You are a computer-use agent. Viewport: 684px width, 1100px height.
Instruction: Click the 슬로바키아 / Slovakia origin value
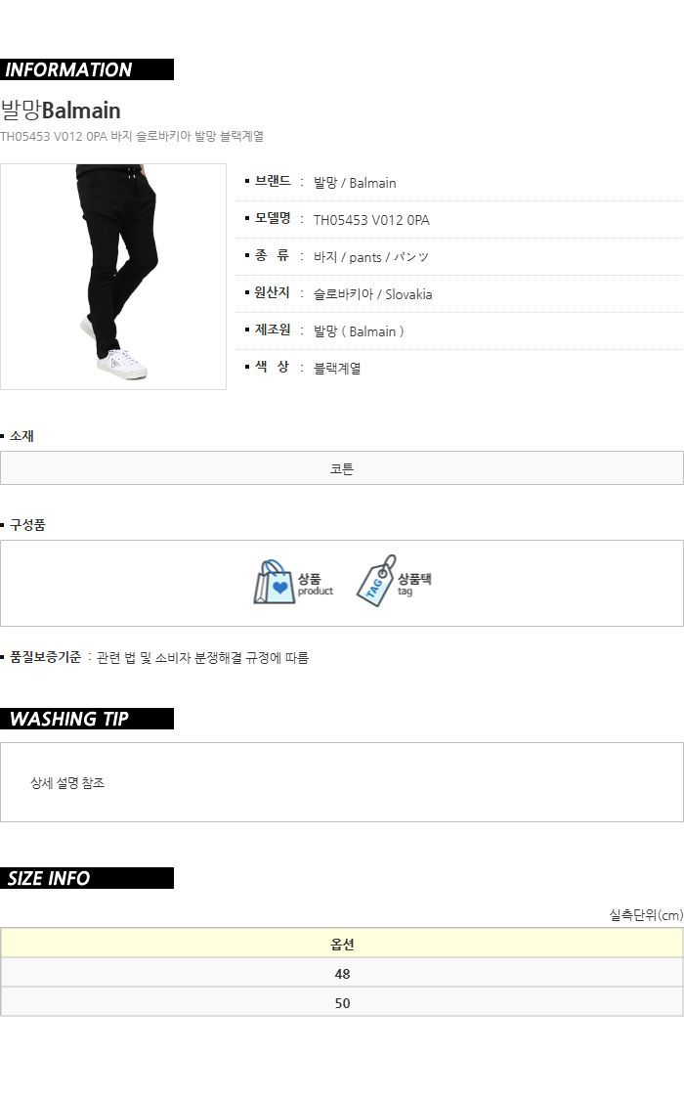coord(373,294)
